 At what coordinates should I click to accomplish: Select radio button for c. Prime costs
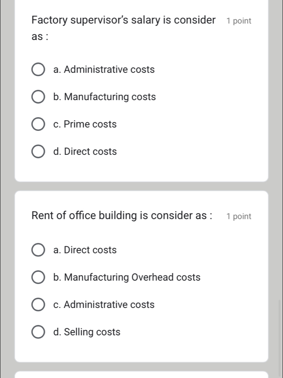tap(38, 124)
